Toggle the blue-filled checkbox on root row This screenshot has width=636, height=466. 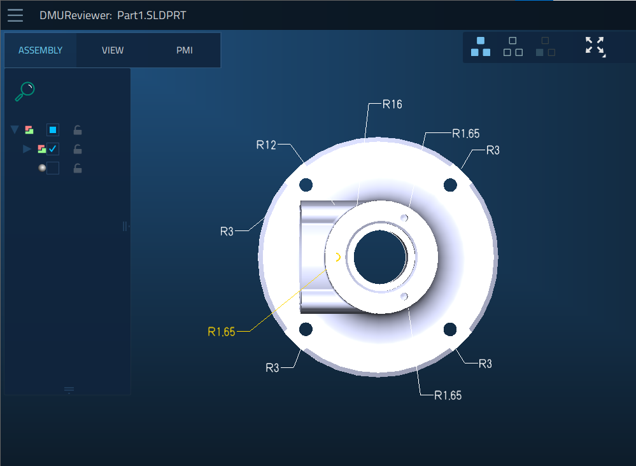tap(53, 130)
